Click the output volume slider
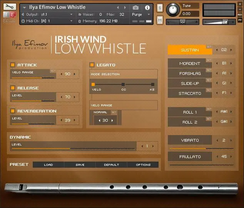 (219, 22)
